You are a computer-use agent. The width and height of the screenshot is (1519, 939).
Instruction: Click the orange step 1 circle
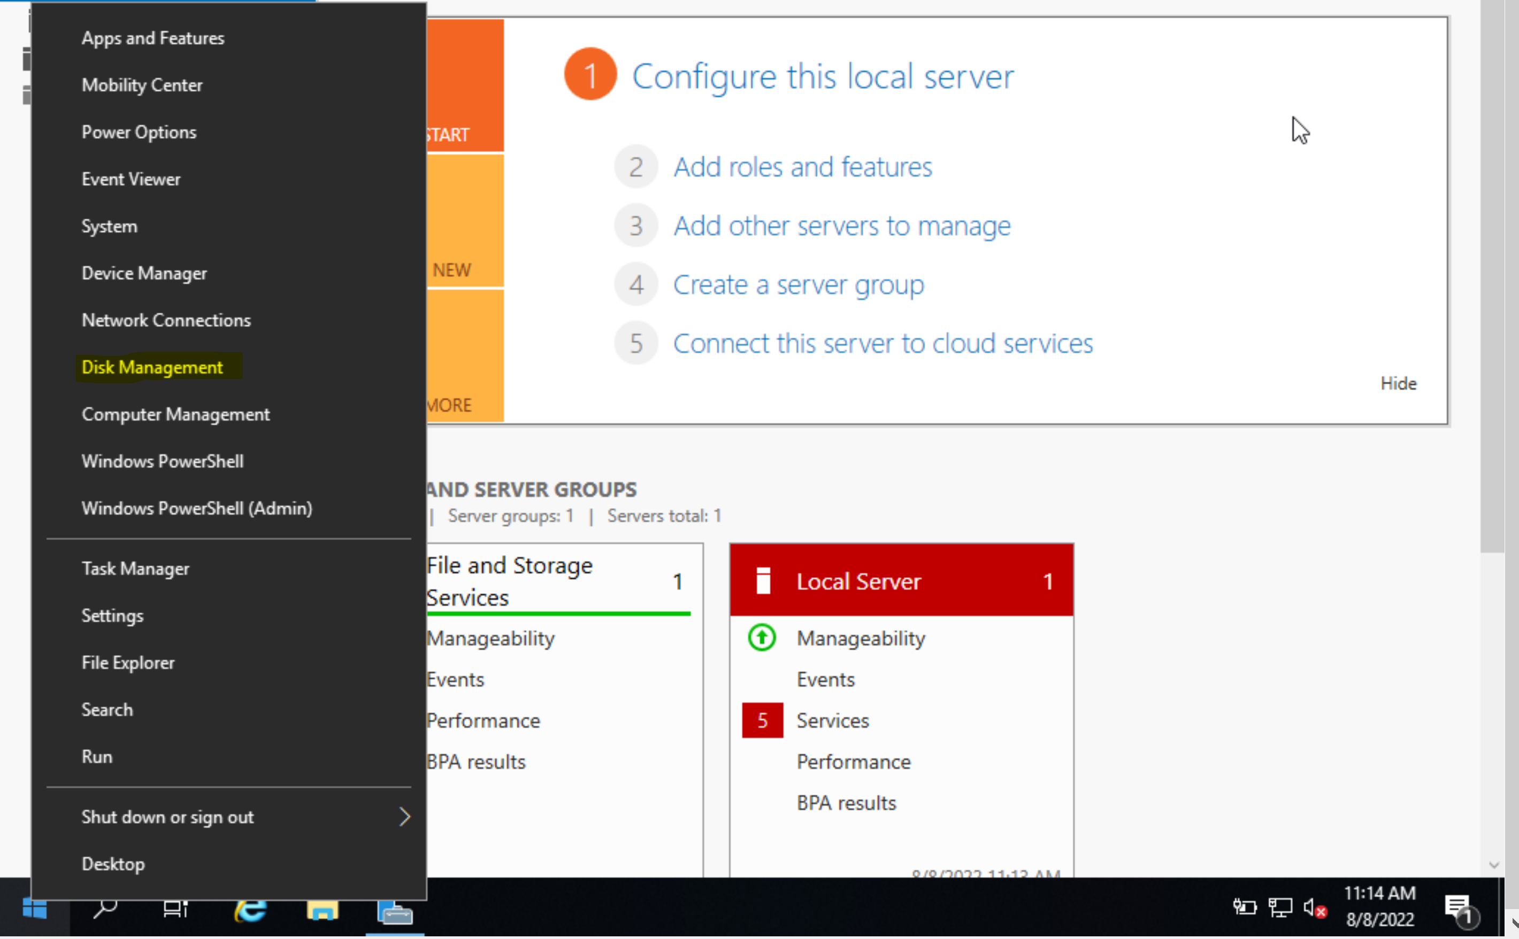(x=590, y=74)
